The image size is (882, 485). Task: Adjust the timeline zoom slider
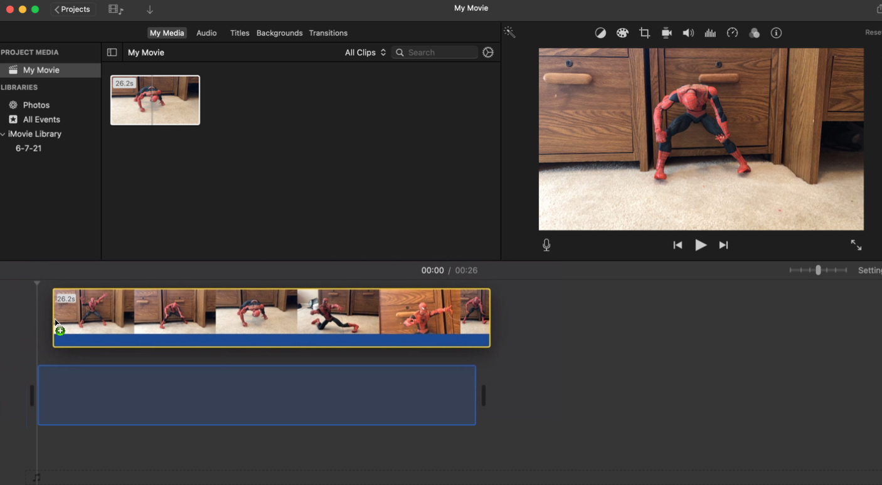tap(818, 270)
